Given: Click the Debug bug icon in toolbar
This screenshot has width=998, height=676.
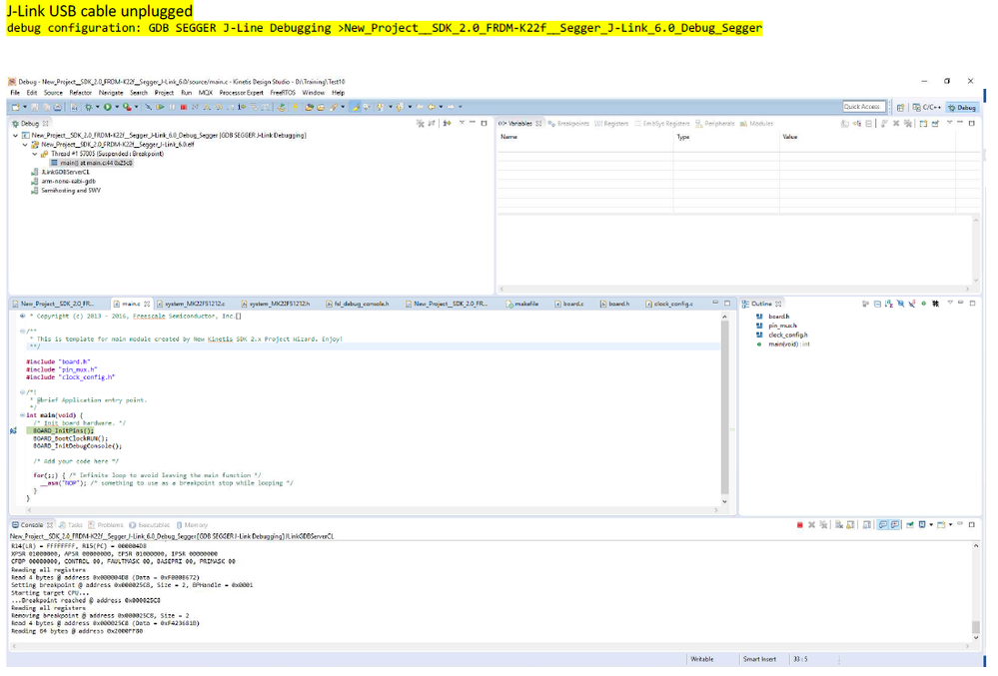Looking at the screenshot, I should (89, 107).
